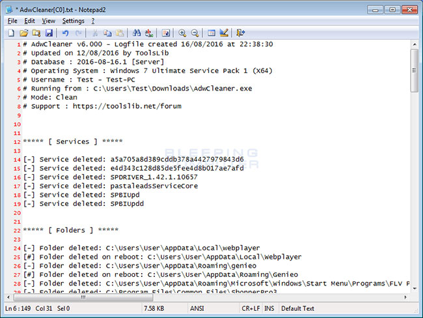Click the vertical scrollbar thumb
The image size is (423, 318).
415,70
